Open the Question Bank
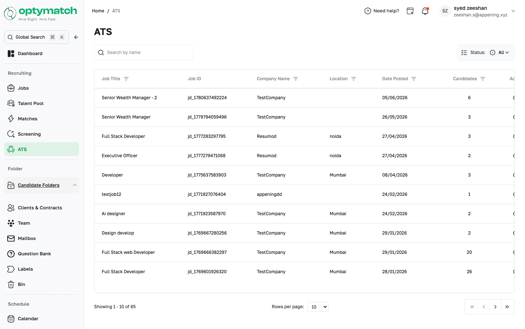The height and width of the screenshot is (329, 525). tap(42, 254)
